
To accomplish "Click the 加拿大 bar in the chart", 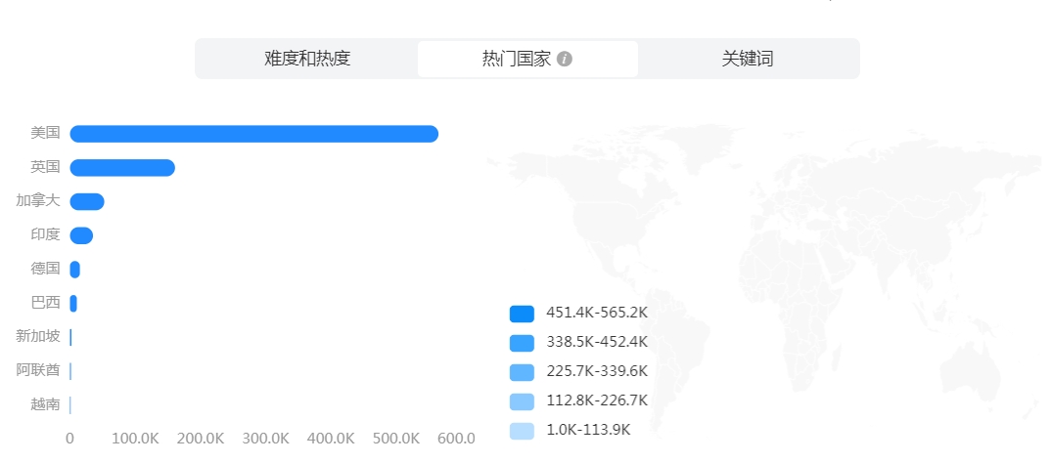I will tap(87, 201).
